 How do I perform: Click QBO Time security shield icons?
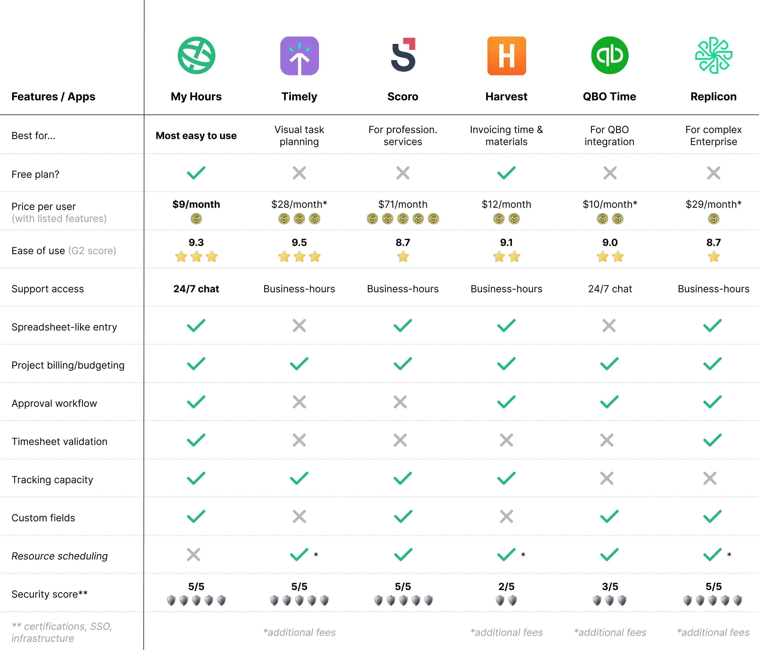pos(610,601)
